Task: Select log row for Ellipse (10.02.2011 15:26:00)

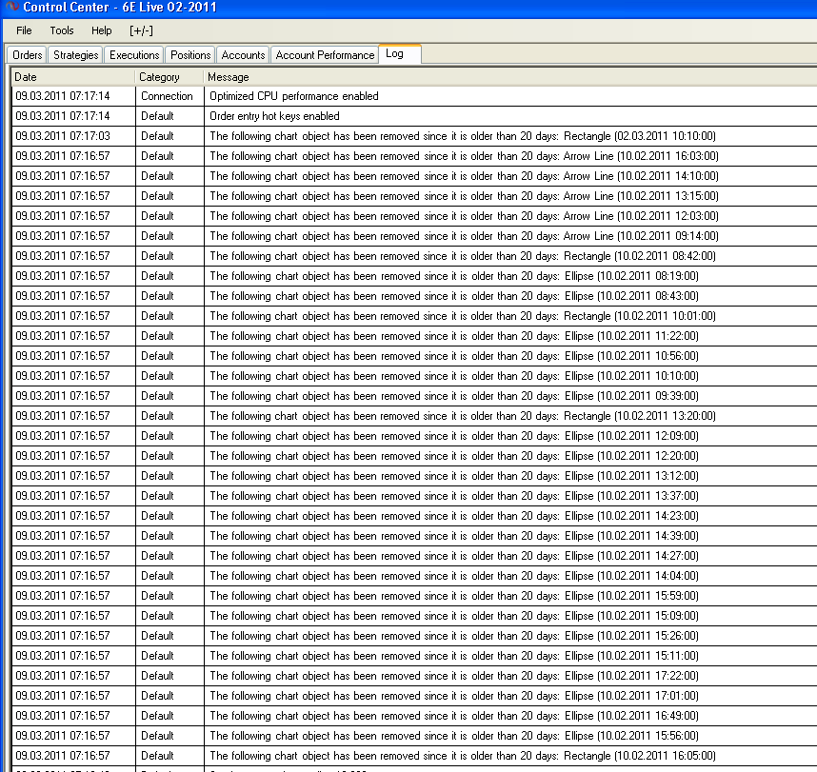Action: (x=414, y=636)
